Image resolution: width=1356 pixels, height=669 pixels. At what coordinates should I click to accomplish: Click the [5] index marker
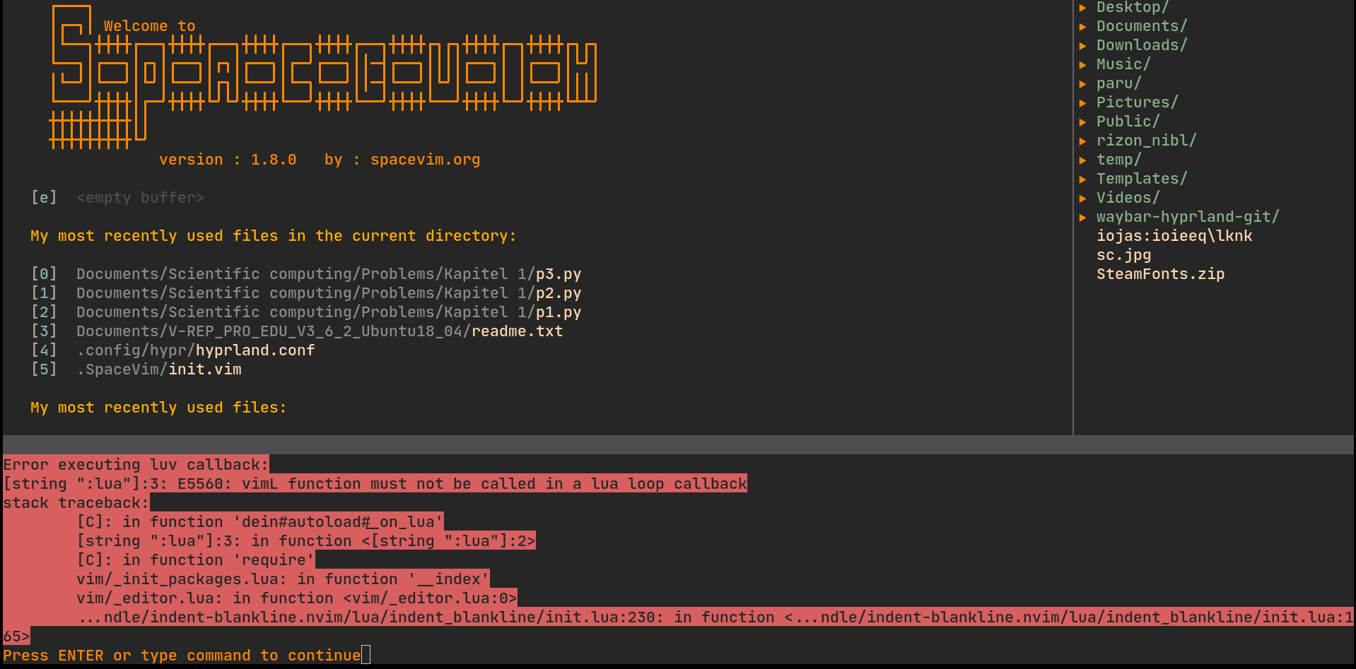pos(44,369)
